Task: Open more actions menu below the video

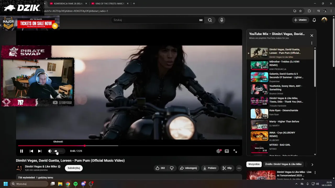Action: (239, 168)
